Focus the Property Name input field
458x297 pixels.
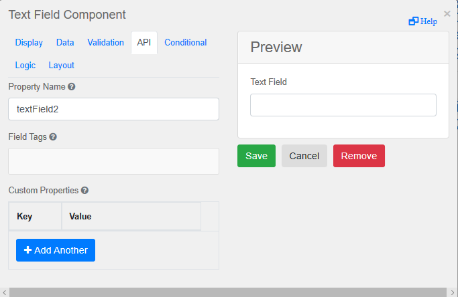pos(113,109)
